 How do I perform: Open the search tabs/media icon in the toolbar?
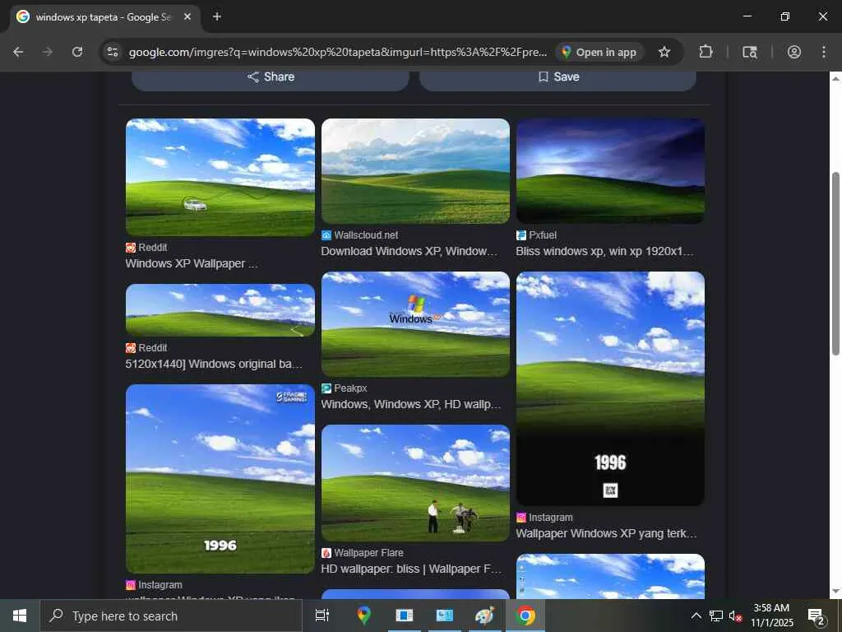[x=750, y=52]
